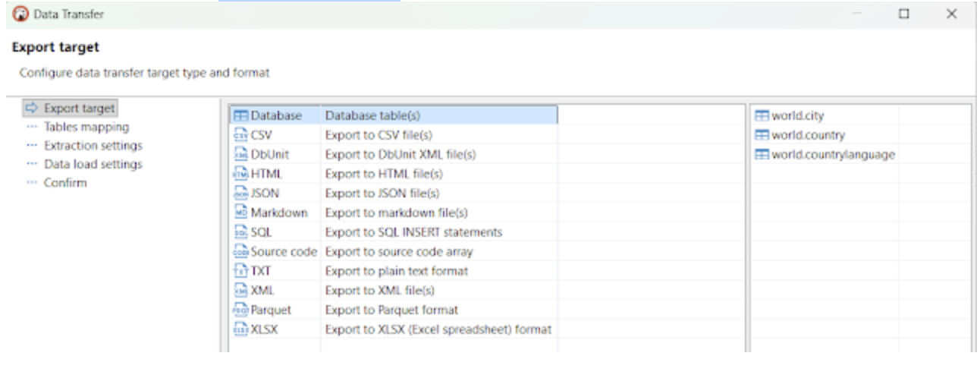
Task: Click the DbUnit XML icon
Action: point(240,154)
